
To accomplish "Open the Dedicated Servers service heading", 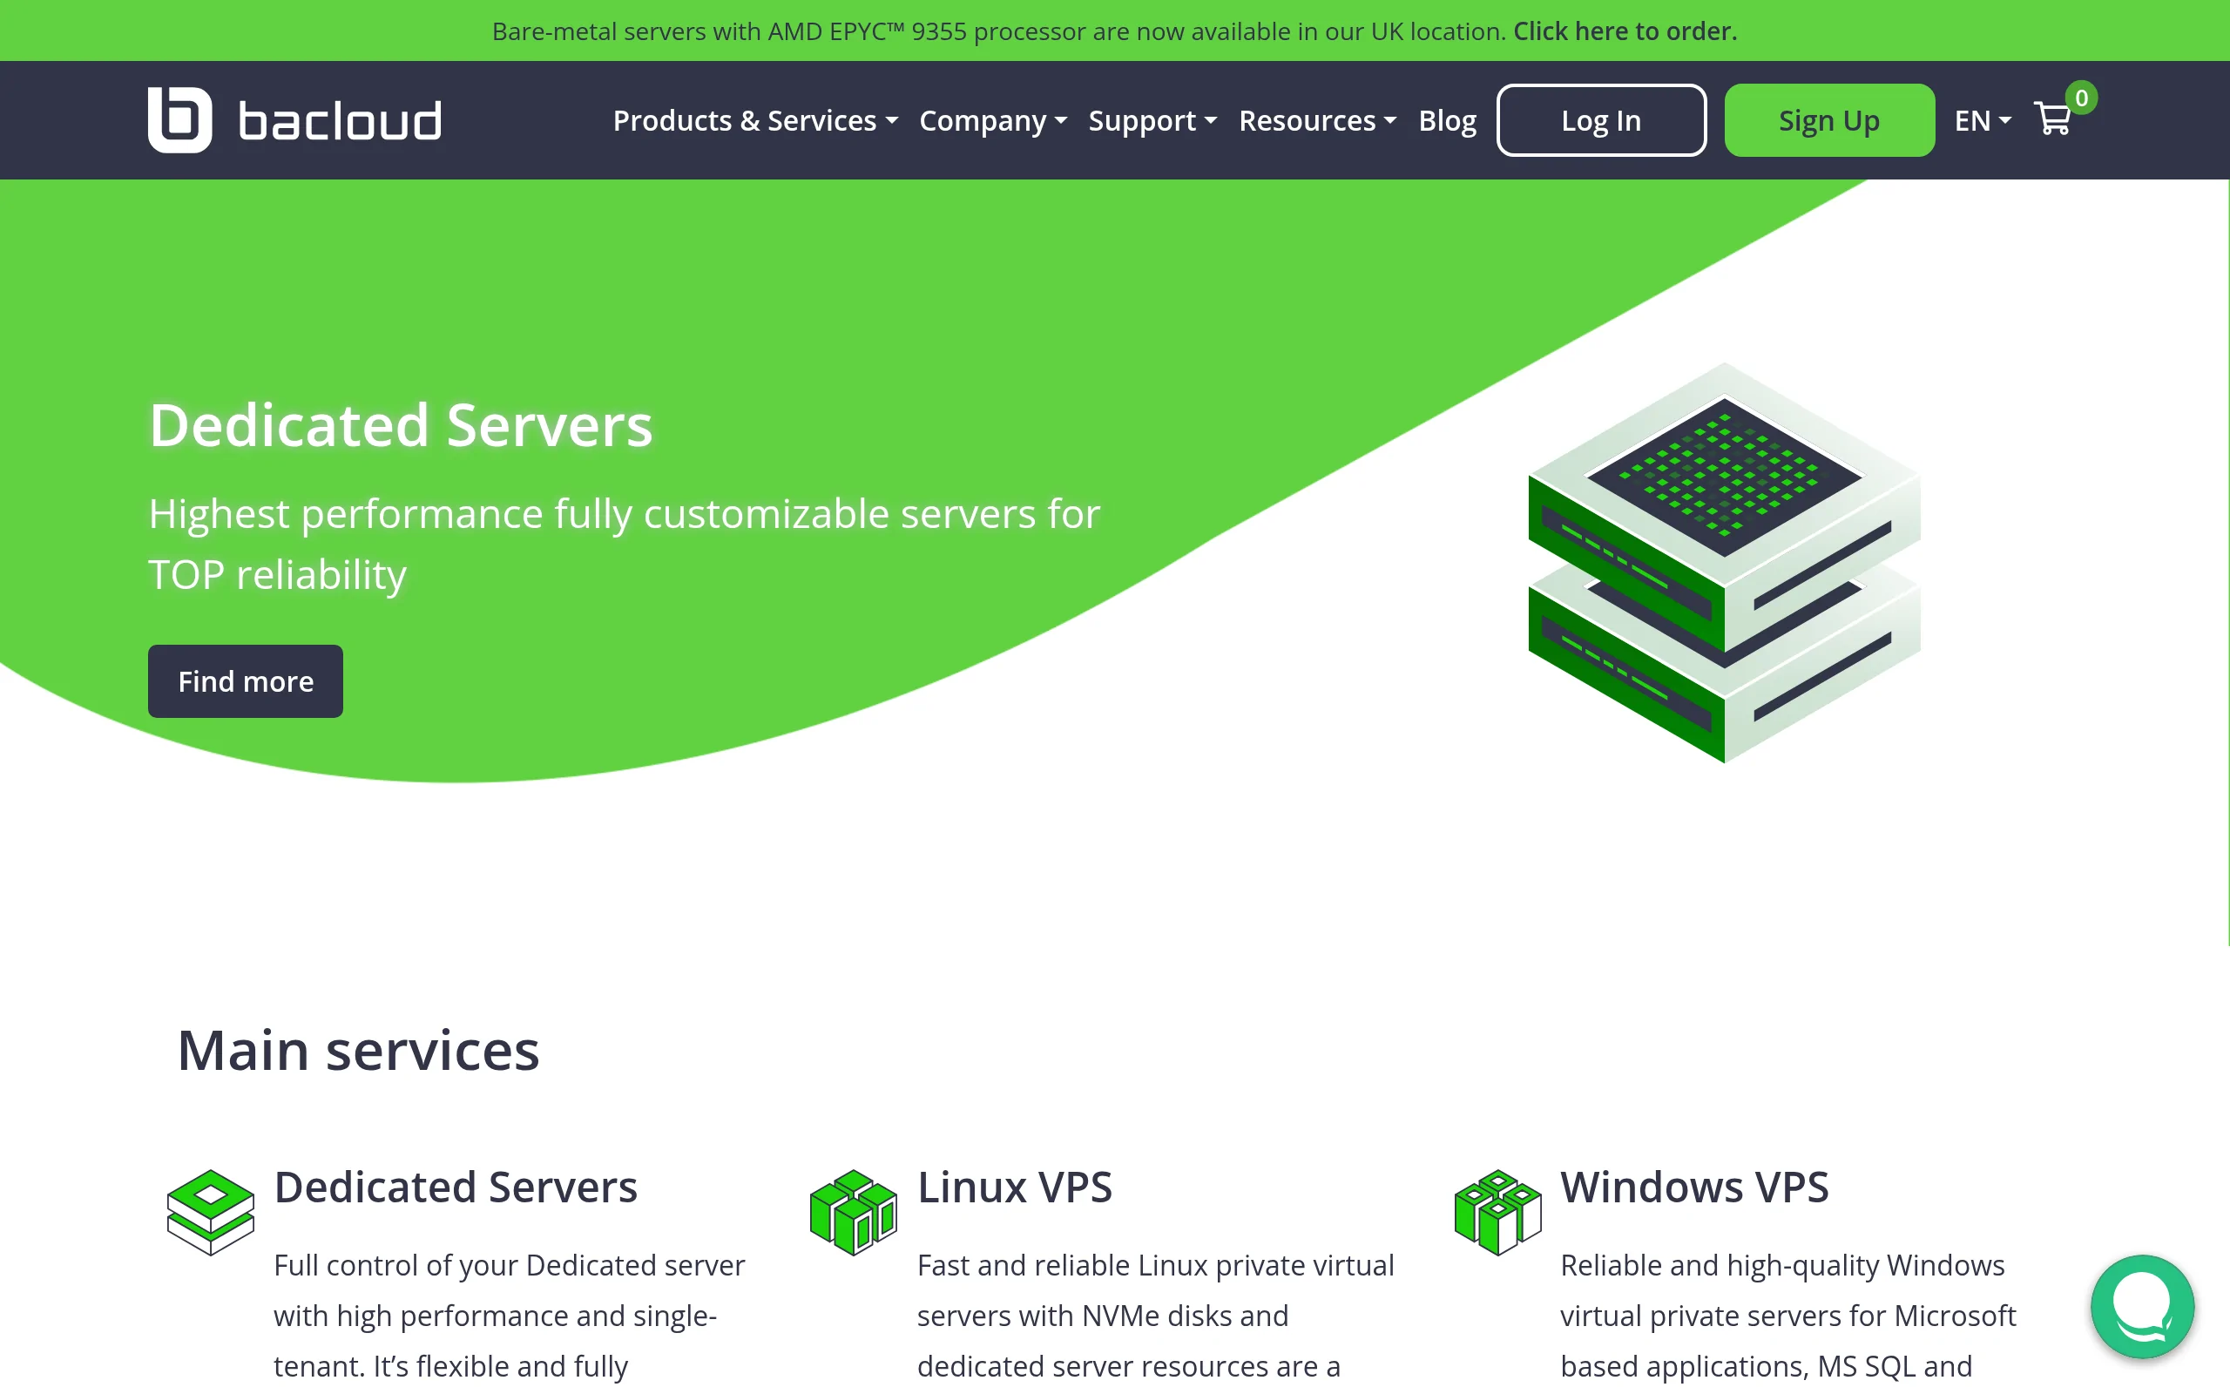I will click(x=456, y=1187).
